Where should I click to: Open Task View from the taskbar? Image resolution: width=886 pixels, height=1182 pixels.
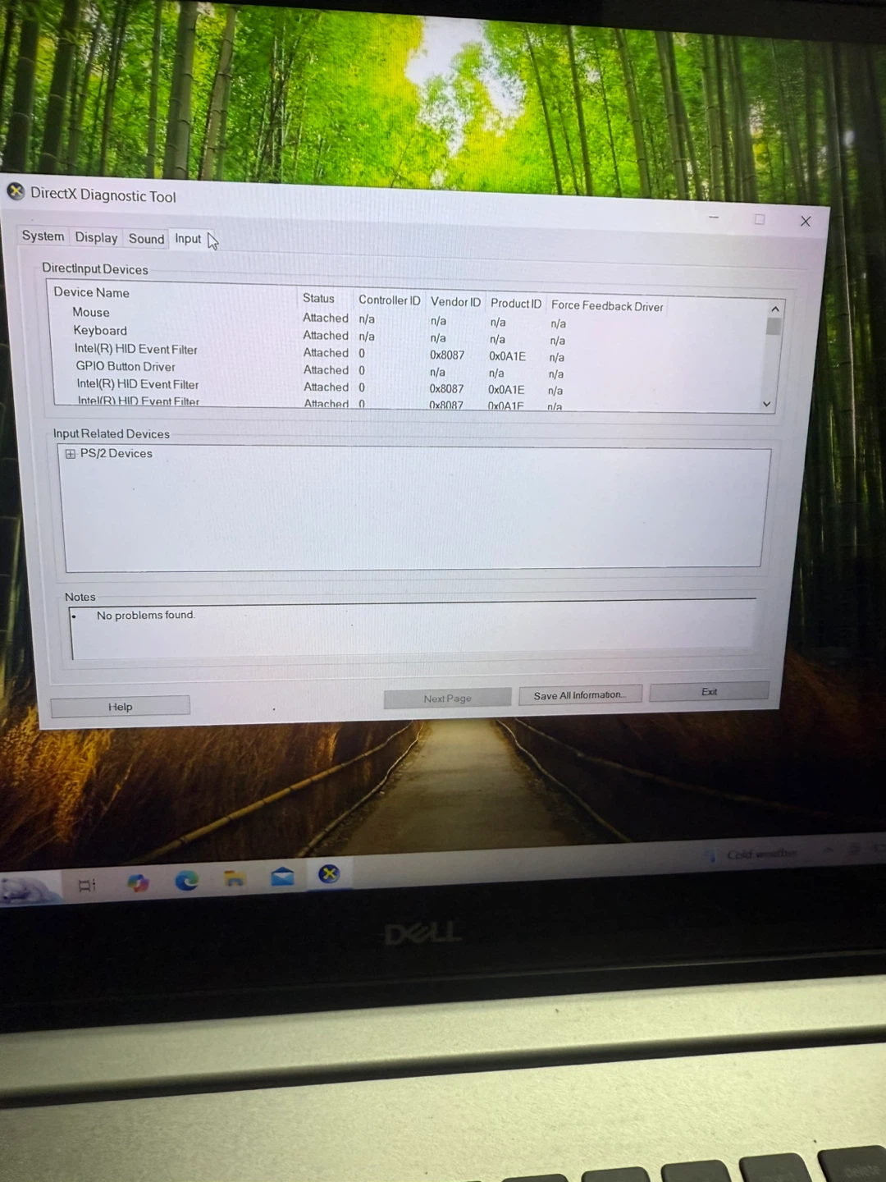(x=87, y=885)
